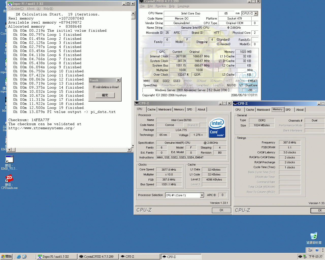Click the Core Speed 3877.8 MHz field
The height and width of the screenshot is (260, 325).
(169, 170)
